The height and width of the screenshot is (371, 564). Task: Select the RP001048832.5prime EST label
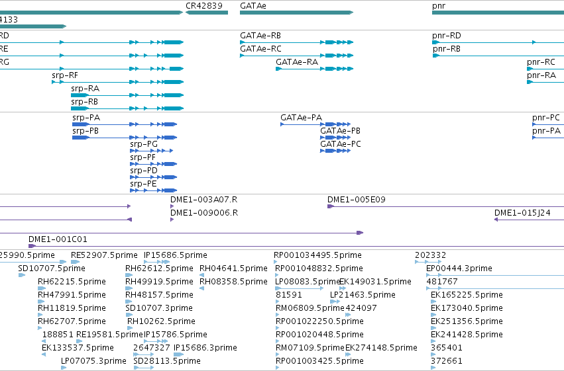[x=319, y=268]
